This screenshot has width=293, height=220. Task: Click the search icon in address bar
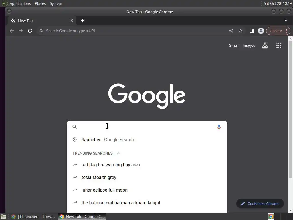41,31
